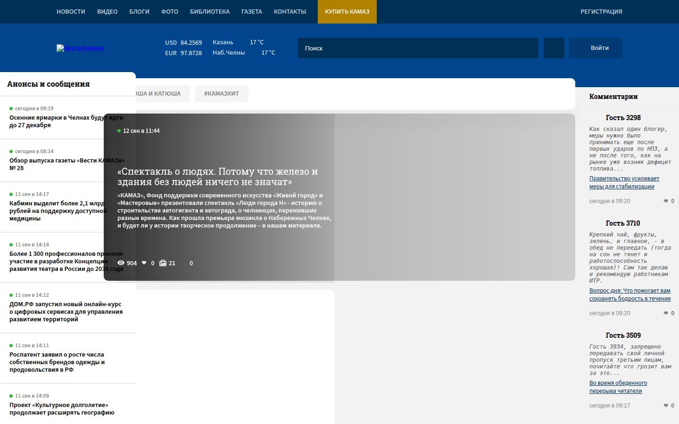Screen dimensions: 679x424
Task: Open headline «Спектакль о людях...»
Action: (x=218, y=177)
